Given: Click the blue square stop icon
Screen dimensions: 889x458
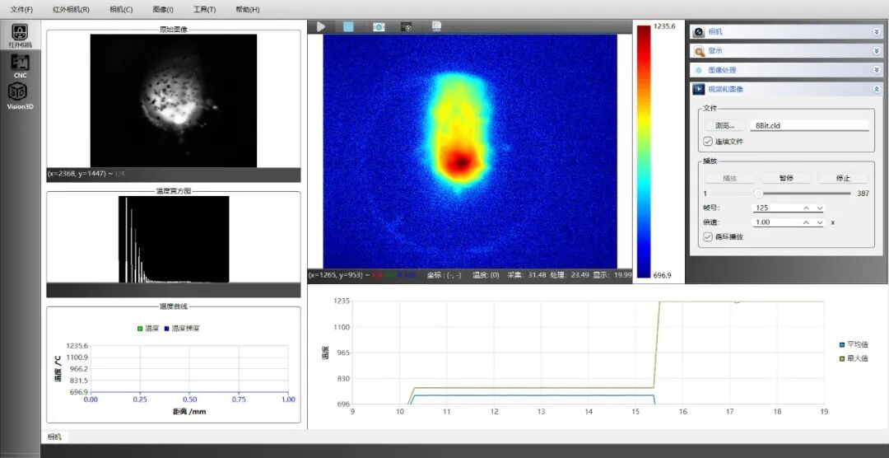Looking at the screenshot, I should [348, 26].
